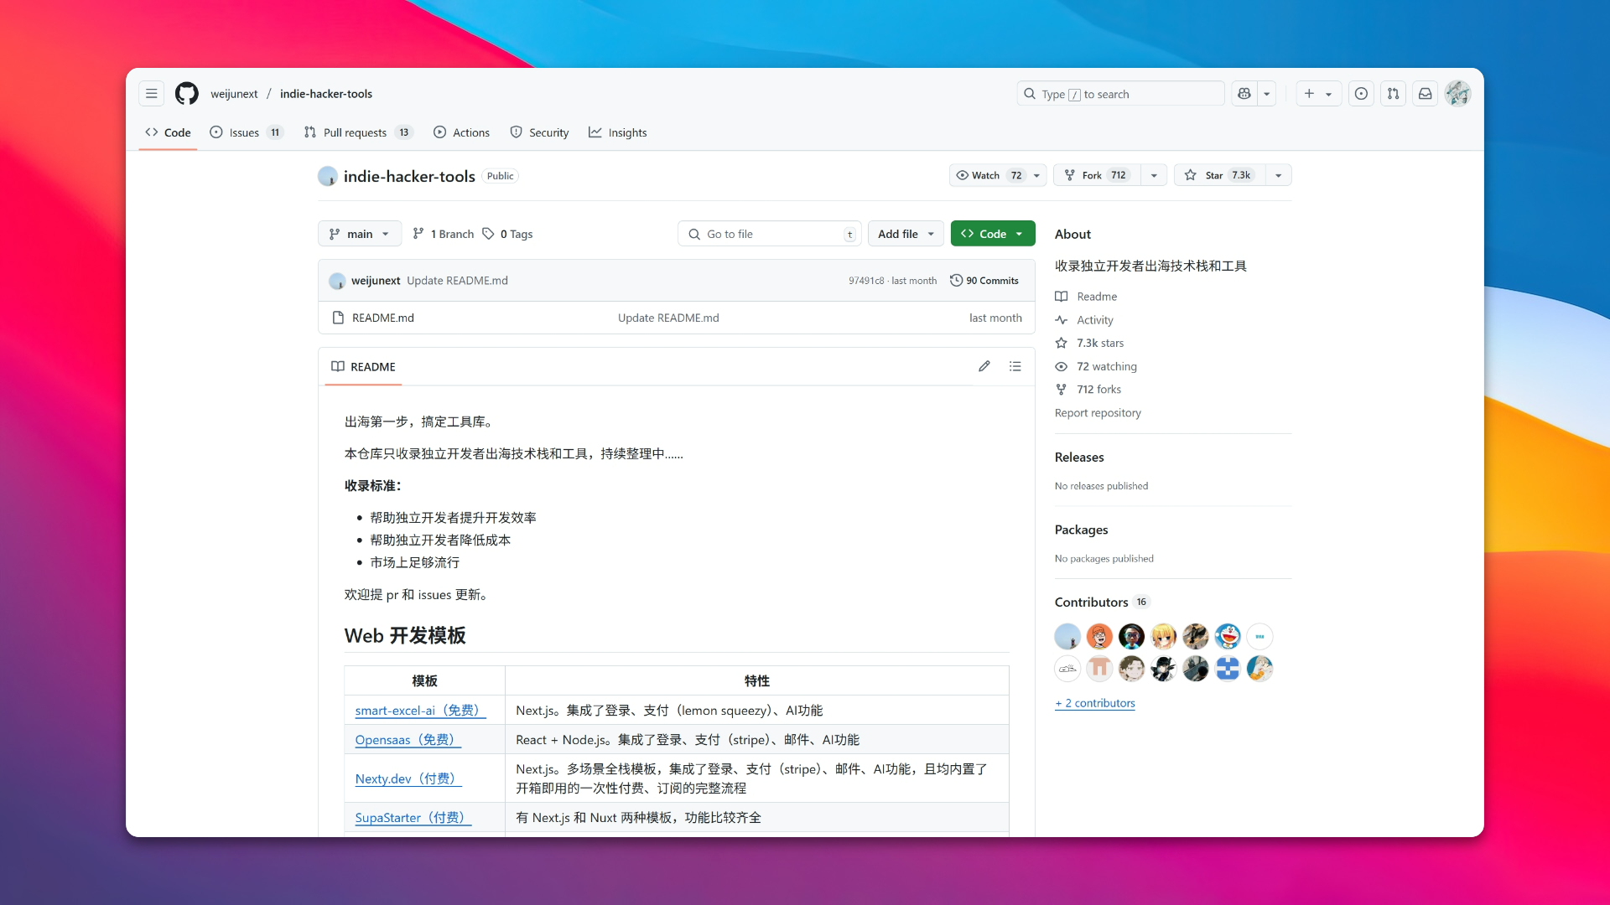Click the weijunext commit author name
Screen dimensions: 1610x905
(376, 281)
